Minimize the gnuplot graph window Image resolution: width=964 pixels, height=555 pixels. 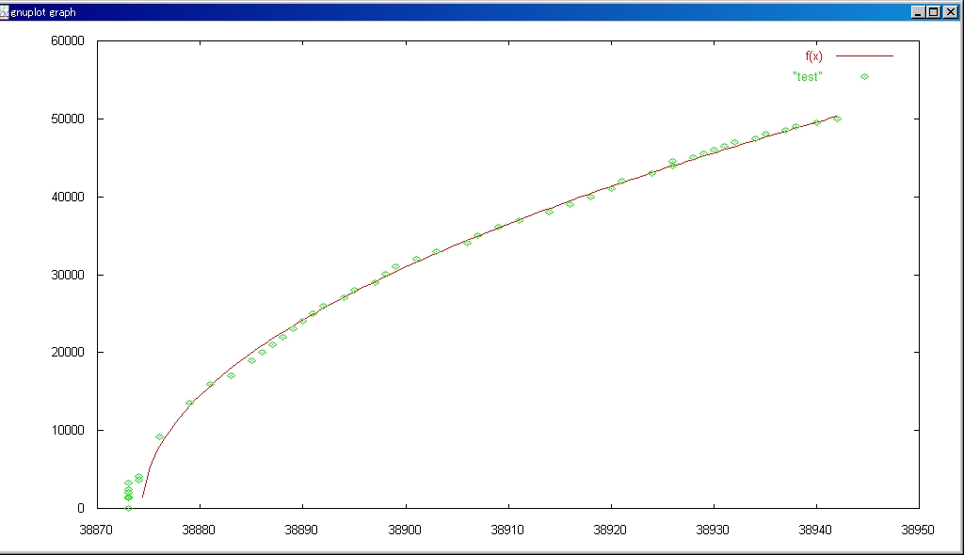[x=918, y=11]
